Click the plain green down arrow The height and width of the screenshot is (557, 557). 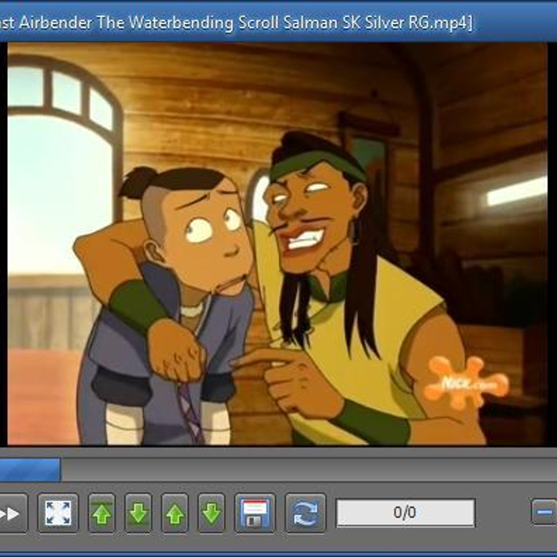(211, 513)
